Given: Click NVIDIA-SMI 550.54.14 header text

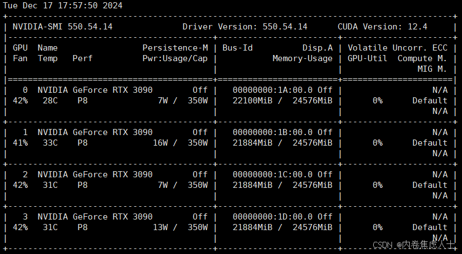Looking at the screenshot, I should click(62, 27).
